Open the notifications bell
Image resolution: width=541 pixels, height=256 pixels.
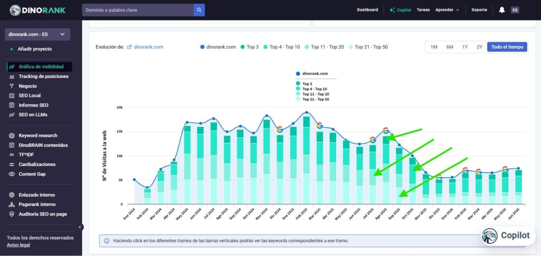tap(502, 10)
